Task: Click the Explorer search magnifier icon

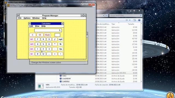Action: click(x=141, y=16)
